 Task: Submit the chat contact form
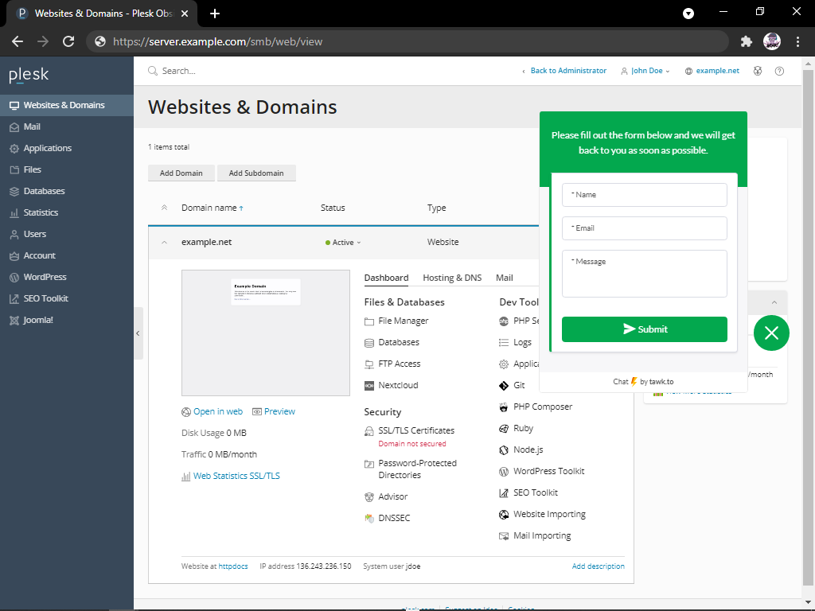point(644,329)
